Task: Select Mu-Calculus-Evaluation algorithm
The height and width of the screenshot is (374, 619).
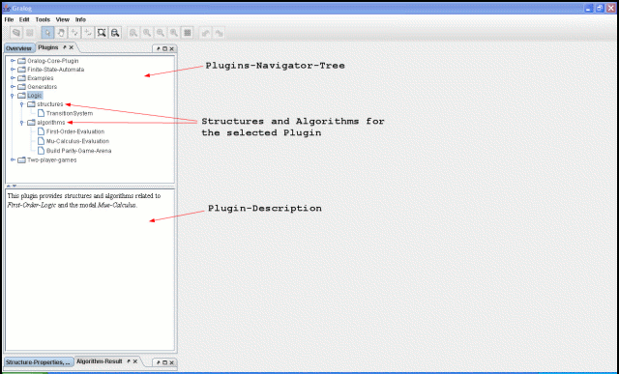Action: (x=77, y=141)
